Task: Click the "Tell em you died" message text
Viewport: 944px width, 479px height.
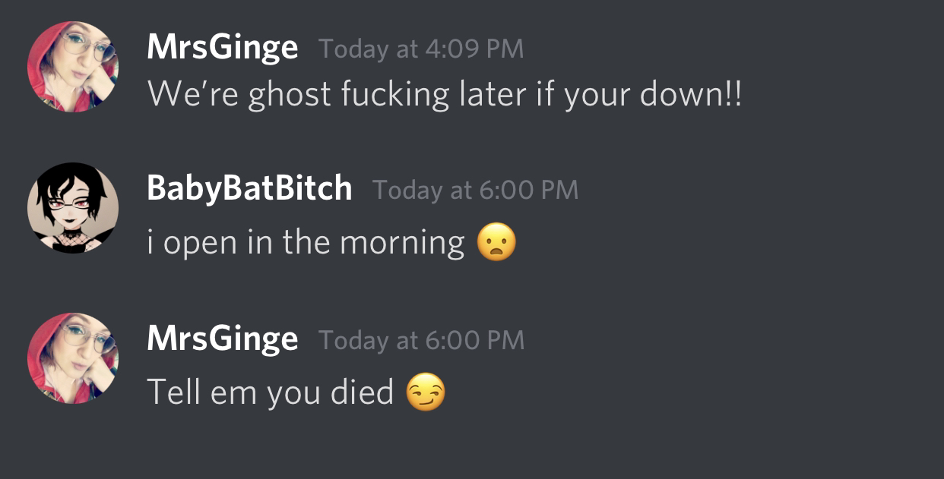Action: pyautogui.click(x=270, y=392)
